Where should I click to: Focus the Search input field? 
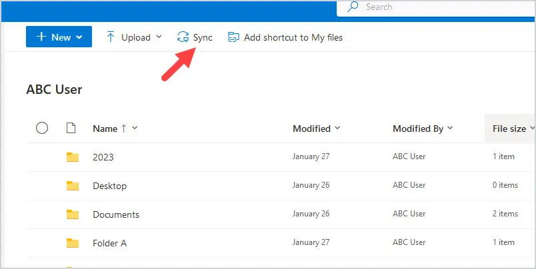[436, 7]
